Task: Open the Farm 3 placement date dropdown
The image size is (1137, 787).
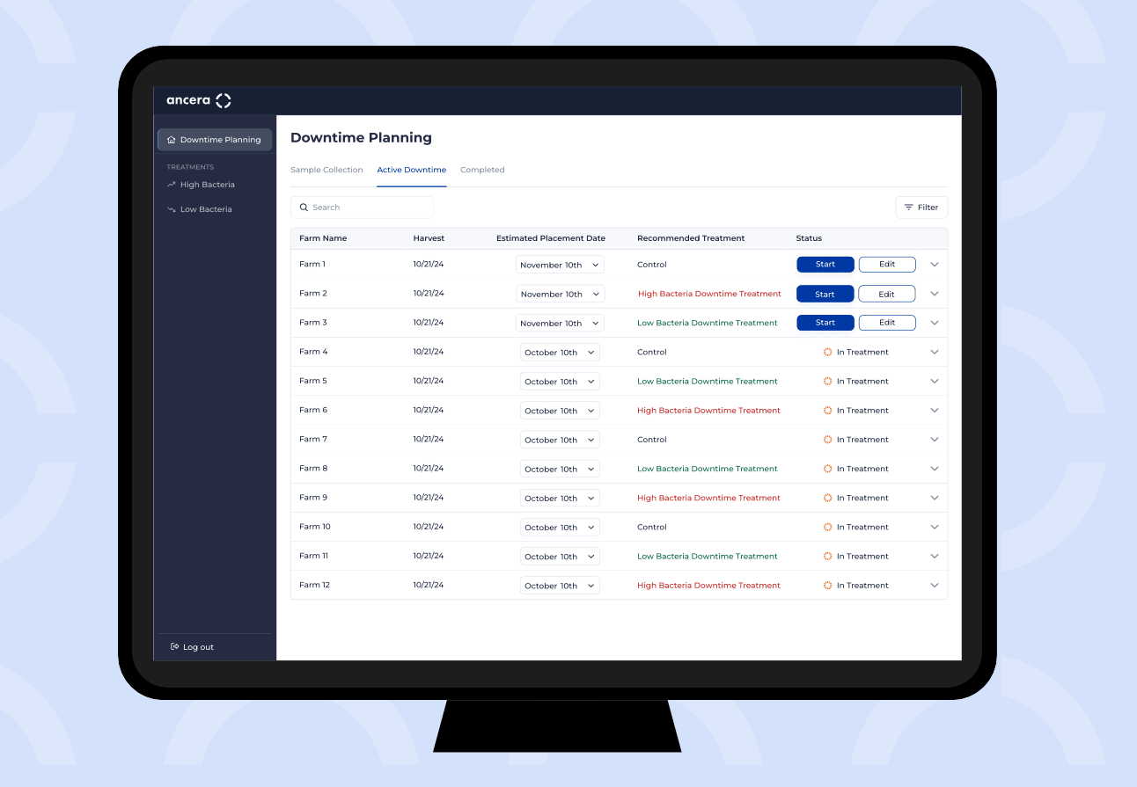Action: tap(560, 323)
